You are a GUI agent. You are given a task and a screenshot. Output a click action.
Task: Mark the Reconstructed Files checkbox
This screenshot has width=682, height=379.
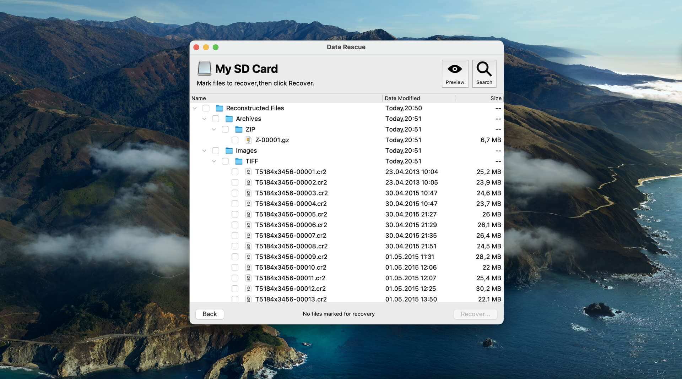coord(206,108)
